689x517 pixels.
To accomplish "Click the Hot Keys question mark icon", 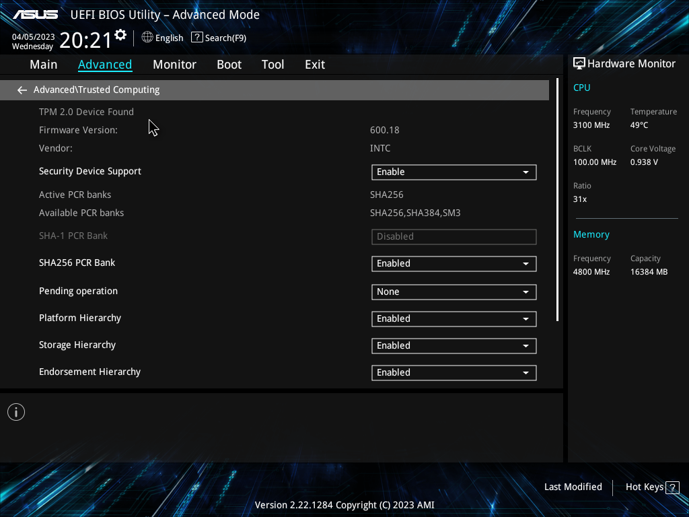I will pos(673,487).
